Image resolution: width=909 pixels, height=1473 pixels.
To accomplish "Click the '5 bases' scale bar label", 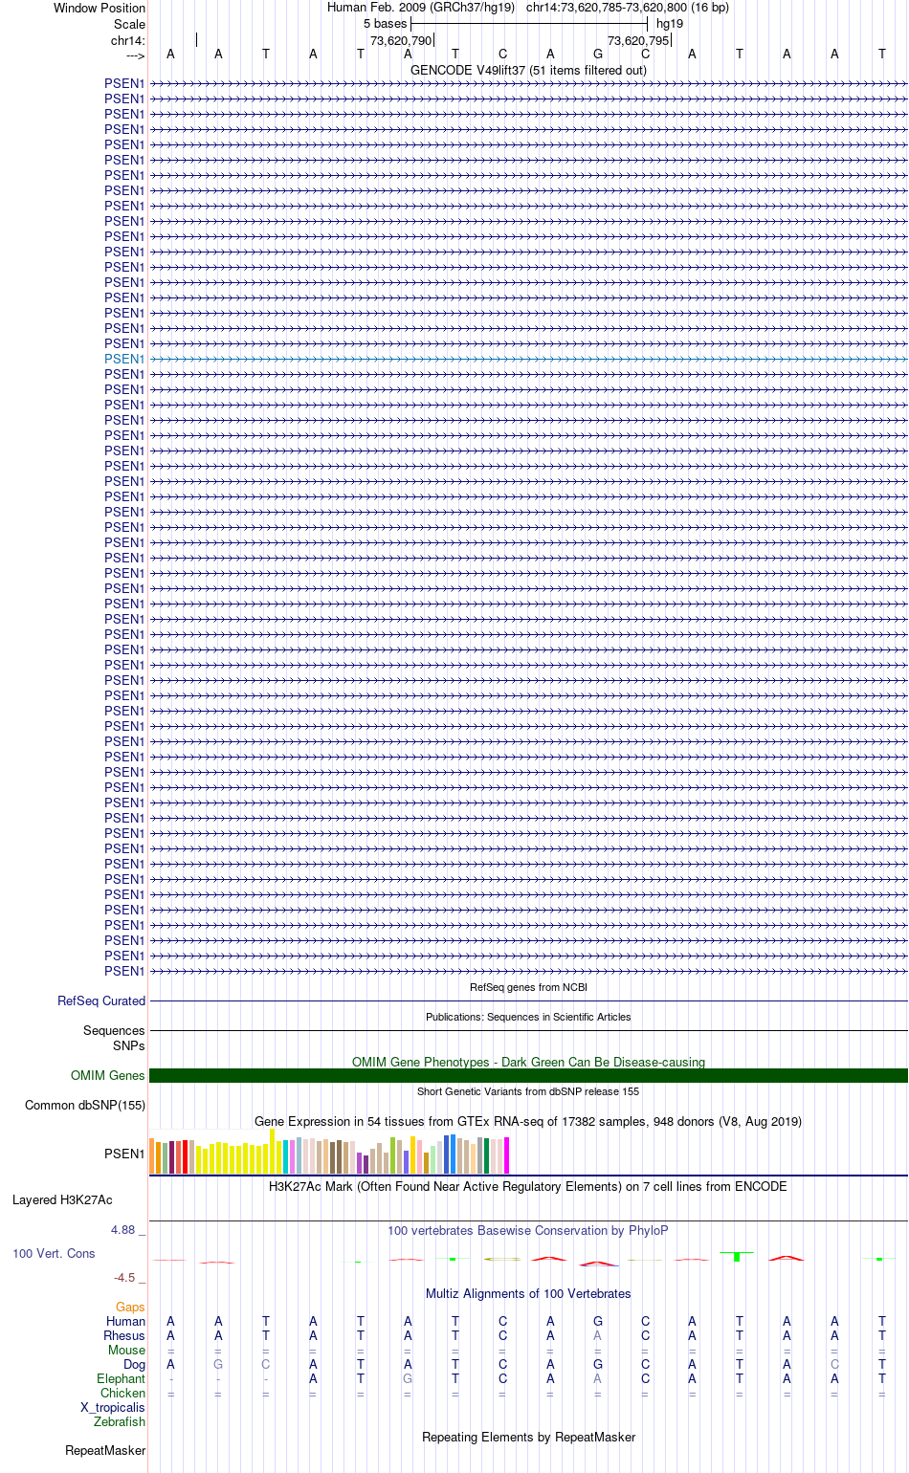I will coord(385,23).
